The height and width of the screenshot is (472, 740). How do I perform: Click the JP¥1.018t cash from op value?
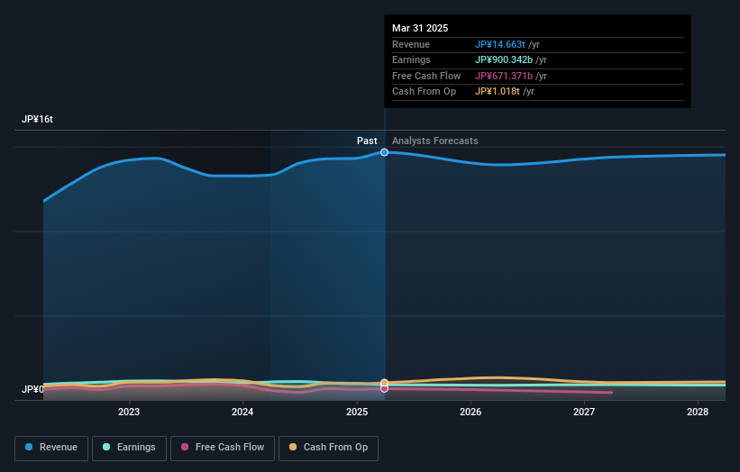[497, 92]
